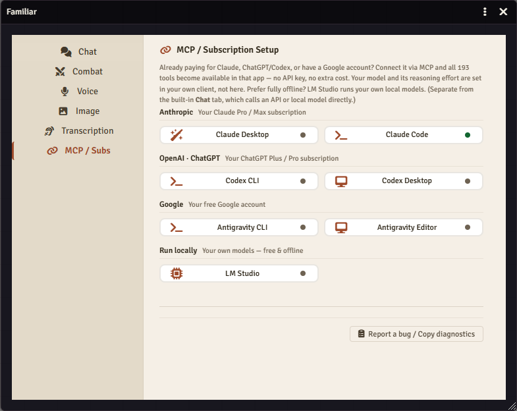Click the microphone Voice icon

[x=65, y=92]
